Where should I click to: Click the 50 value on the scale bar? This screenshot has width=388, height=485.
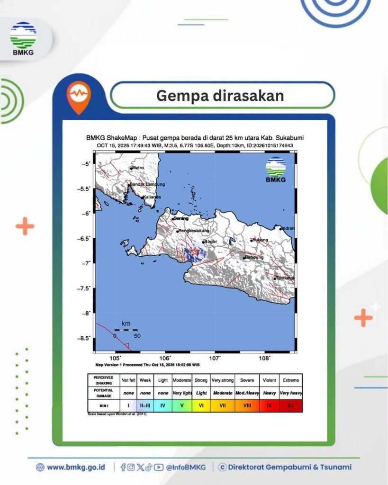point(137,336)
